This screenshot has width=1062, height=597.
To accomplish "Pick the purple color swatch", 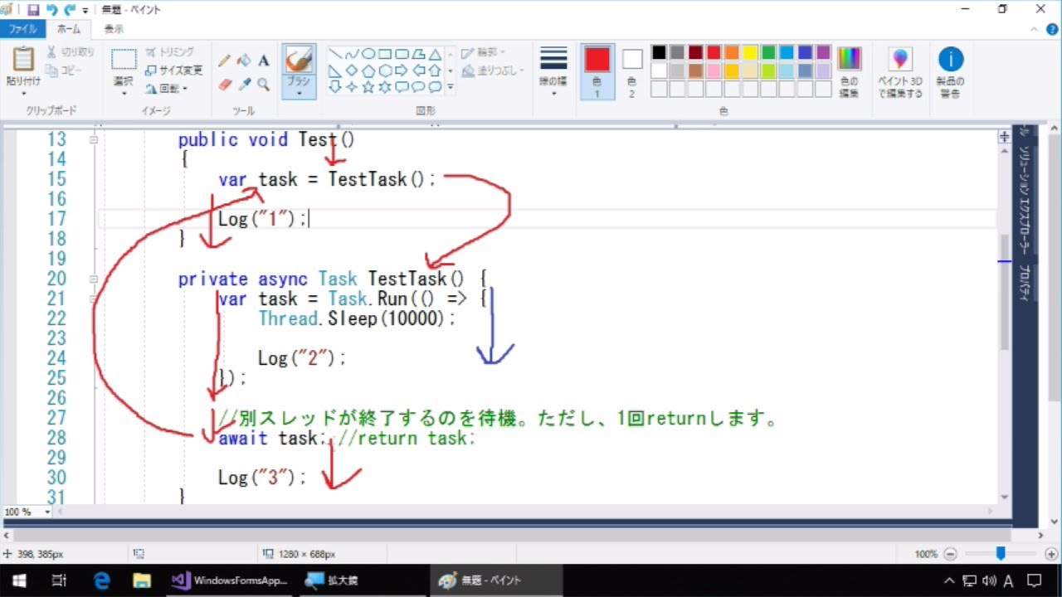I will click(x=823, y=52).
